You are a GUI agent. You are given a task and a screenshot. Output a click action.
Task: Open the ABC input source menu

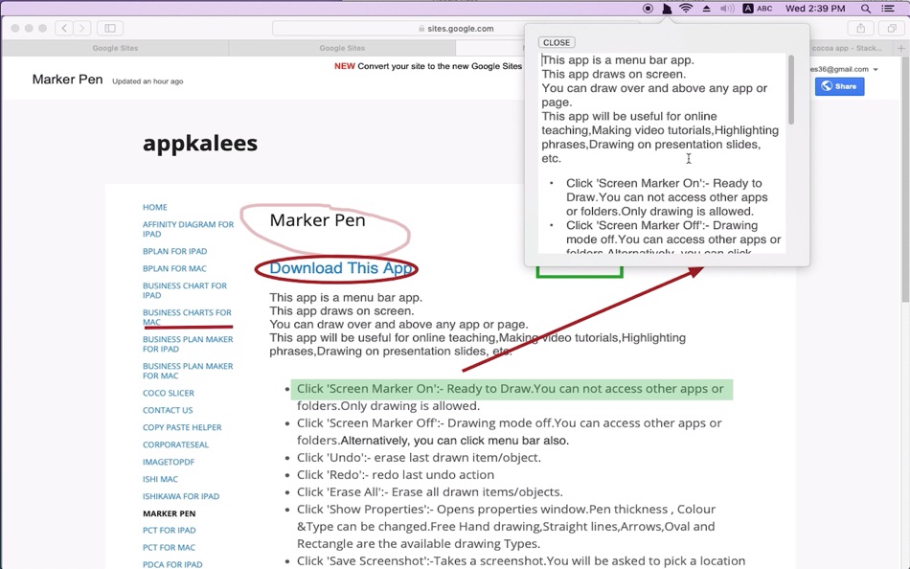pyautogui.click(x=758, y=9)
